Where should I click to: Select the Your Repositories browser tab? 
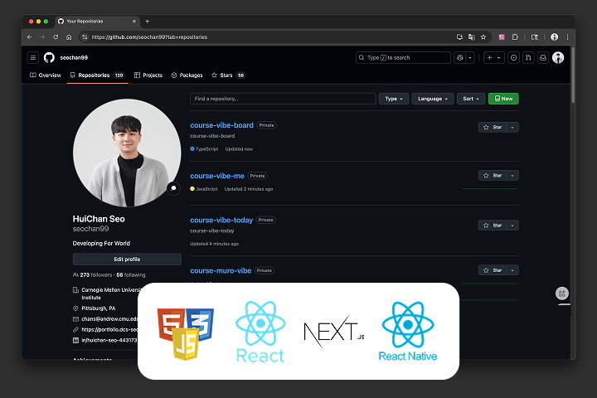pos(98,22)
